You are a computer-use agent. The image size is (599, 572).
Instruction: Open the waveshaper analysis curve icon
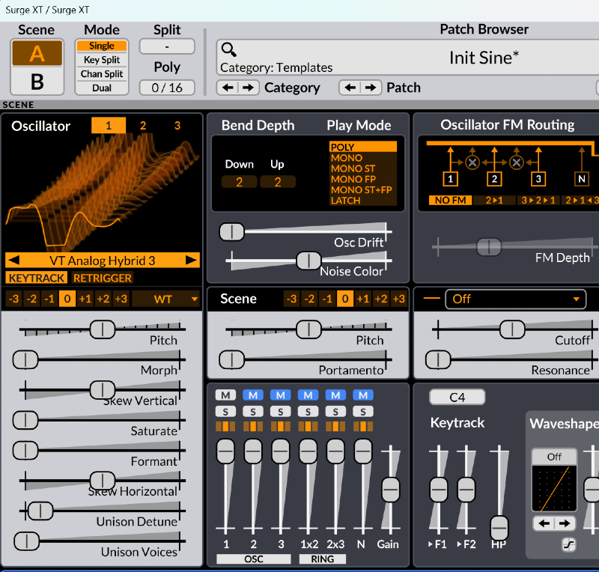pyautogui.click(x=569, y=544)
